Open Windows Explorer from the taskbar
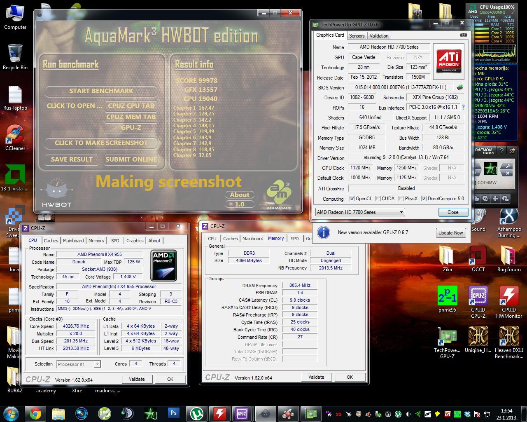This screenshot has width=527, height=422. (58, 413)
